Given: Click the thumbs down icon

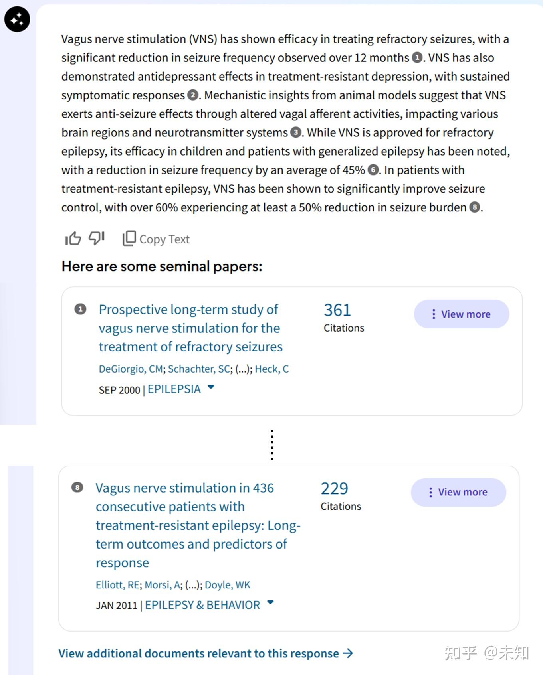Looking at the screenshot, I should (96, 238).
